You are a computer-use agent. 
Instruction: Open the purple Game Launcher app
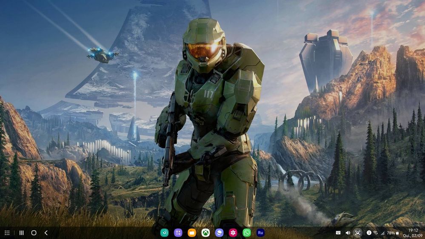(178, 233)
